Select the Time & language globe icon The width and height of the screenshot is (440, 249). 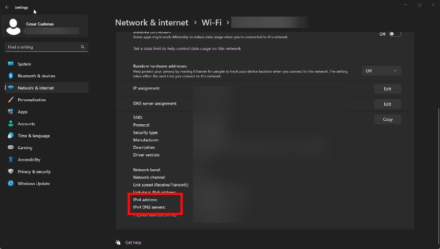pyautogui.click(x=11, y=136)
